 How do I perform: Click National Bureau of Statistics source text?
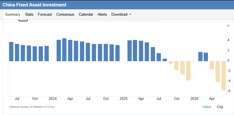32,107
